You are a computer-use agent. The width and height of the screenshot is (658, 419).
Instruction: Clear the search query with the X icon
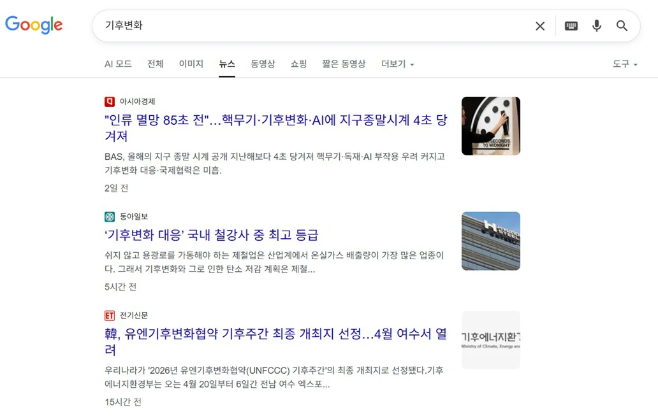(x=540, y=26)
